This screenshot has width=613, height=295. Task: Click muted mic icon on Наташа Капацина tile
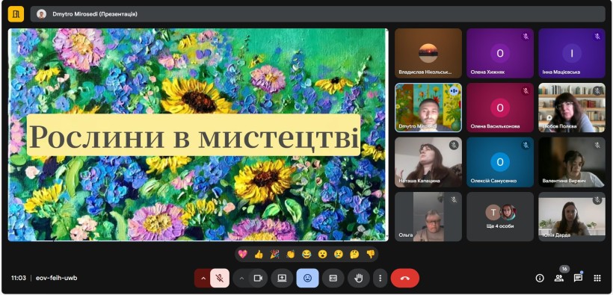pyautogui.click(x=454, y=146)
